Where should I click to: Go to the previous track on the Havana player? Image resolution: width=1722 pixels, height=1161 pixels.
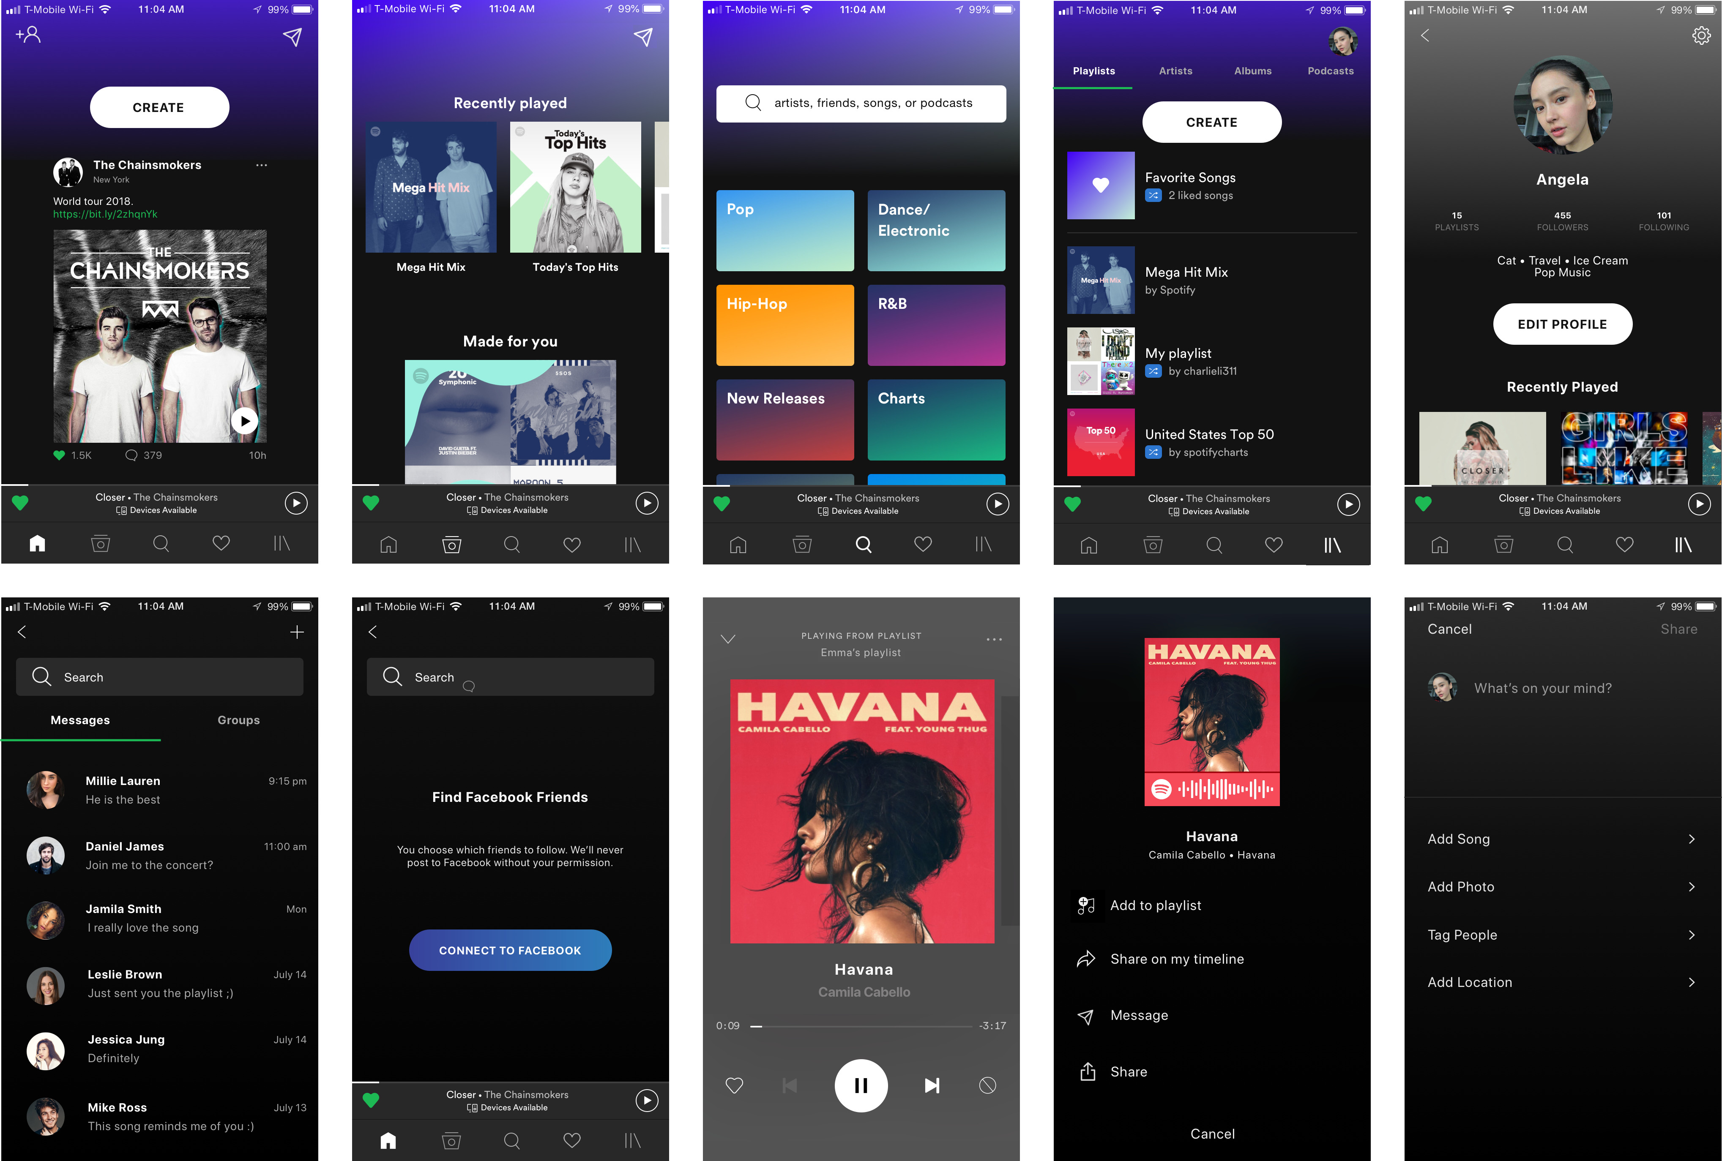(x=790, y=1085)
